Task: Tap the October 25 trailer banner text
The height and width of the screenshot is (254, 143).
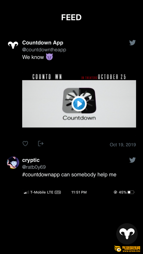Action: click(x=112, y=77)
